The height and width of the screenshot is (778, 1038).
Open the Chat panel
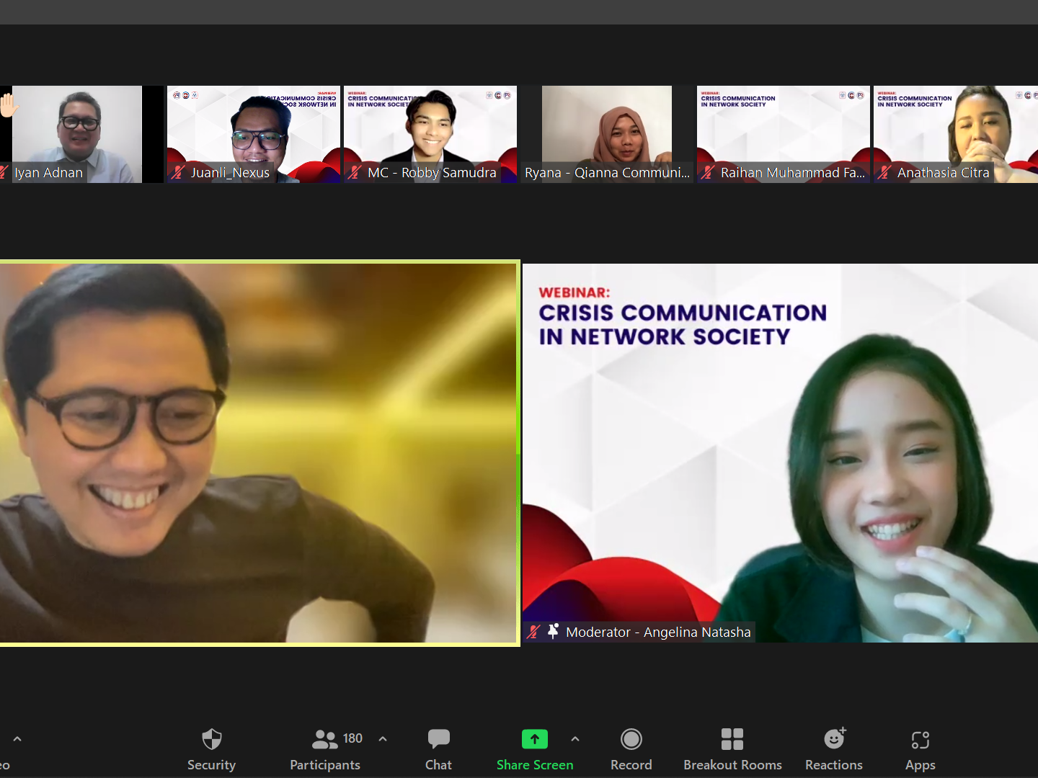click(438, 749)
